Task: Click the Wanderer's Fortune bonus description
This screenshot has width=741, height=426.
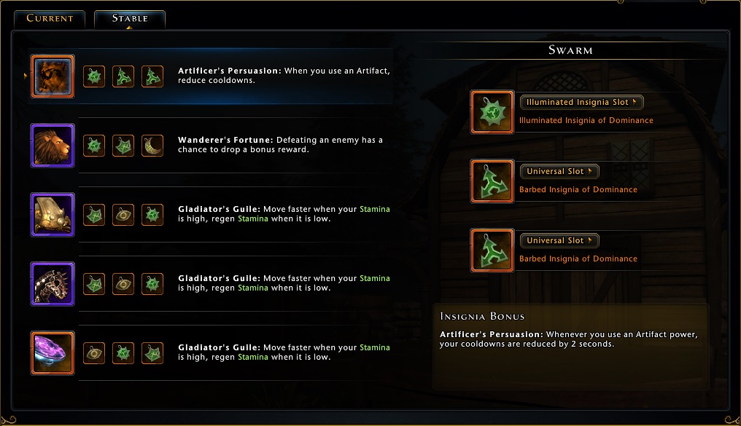Action: [280, 145]
